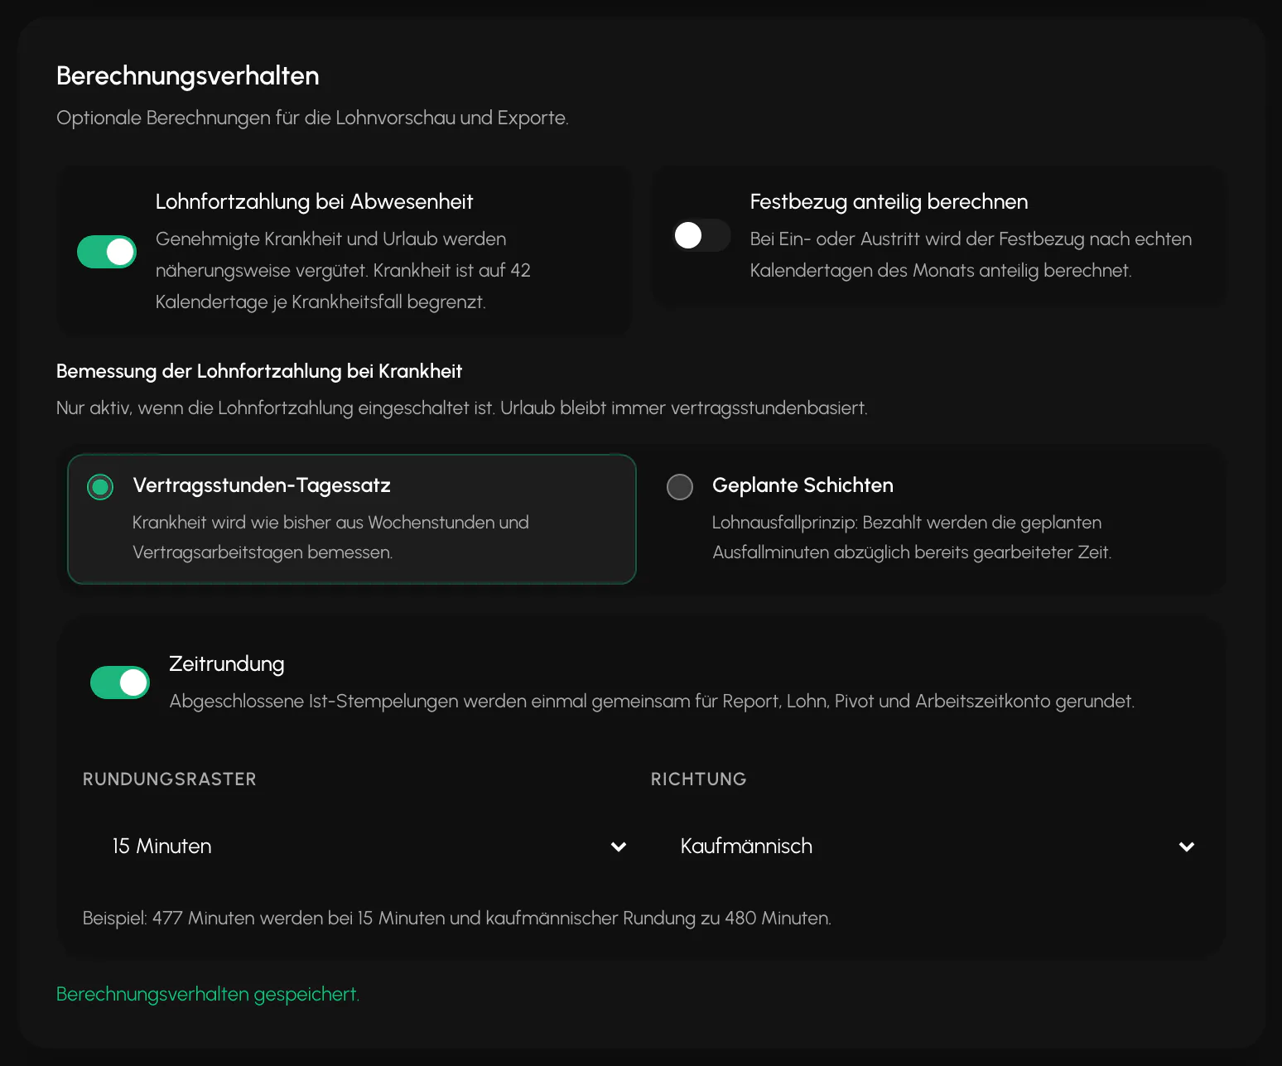
Task: Click the Zeitrundung label text
Action: point(227,664)
